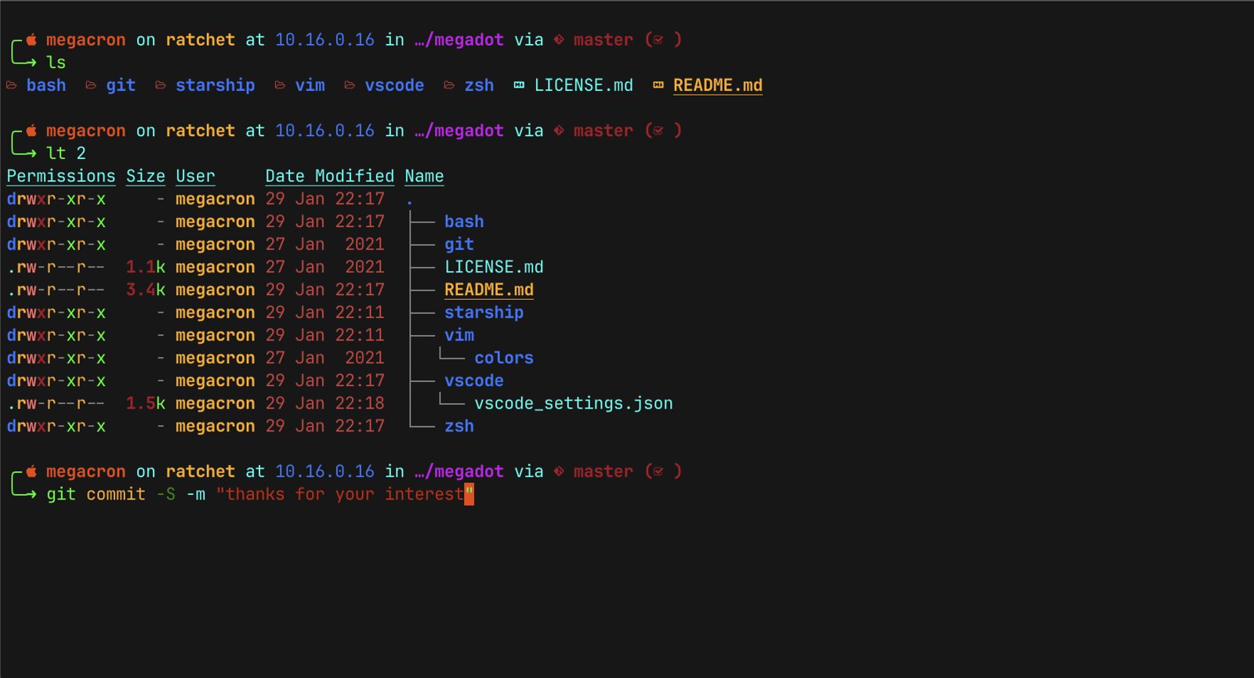Select bash in the tree listing

(x=464, y=222)
